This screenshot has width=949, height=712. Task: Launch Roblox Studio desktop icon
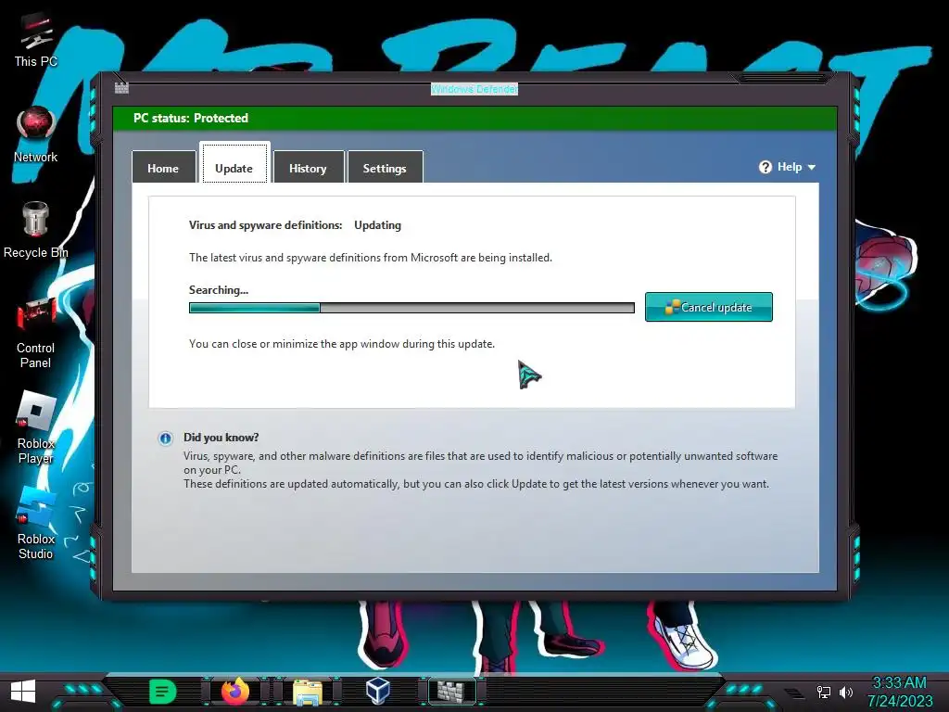(36, 524)
